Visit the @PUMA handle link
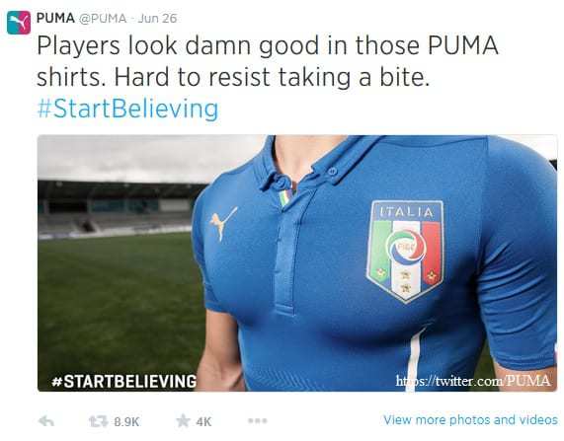 pyautogui.click(x=103, y=19)
